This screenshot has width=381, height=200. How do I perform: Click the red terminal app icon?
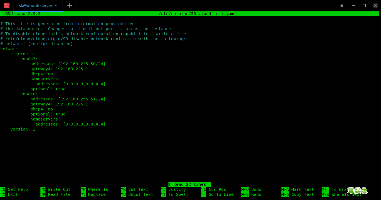coord(7,6)
